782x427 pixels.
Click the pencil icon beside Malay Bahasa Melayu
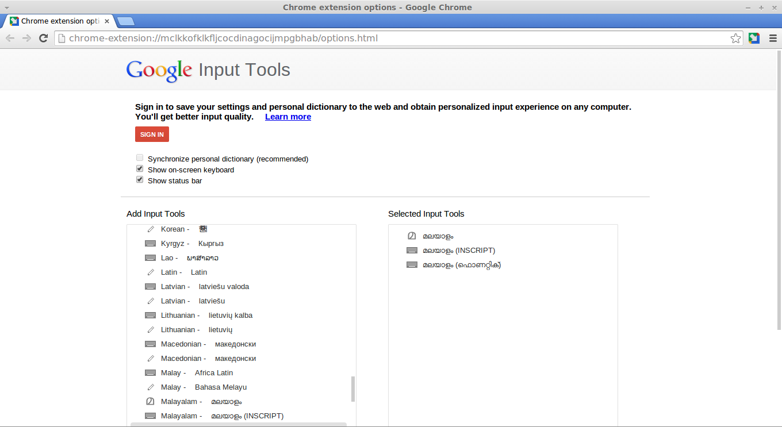[x=151, y=387]
